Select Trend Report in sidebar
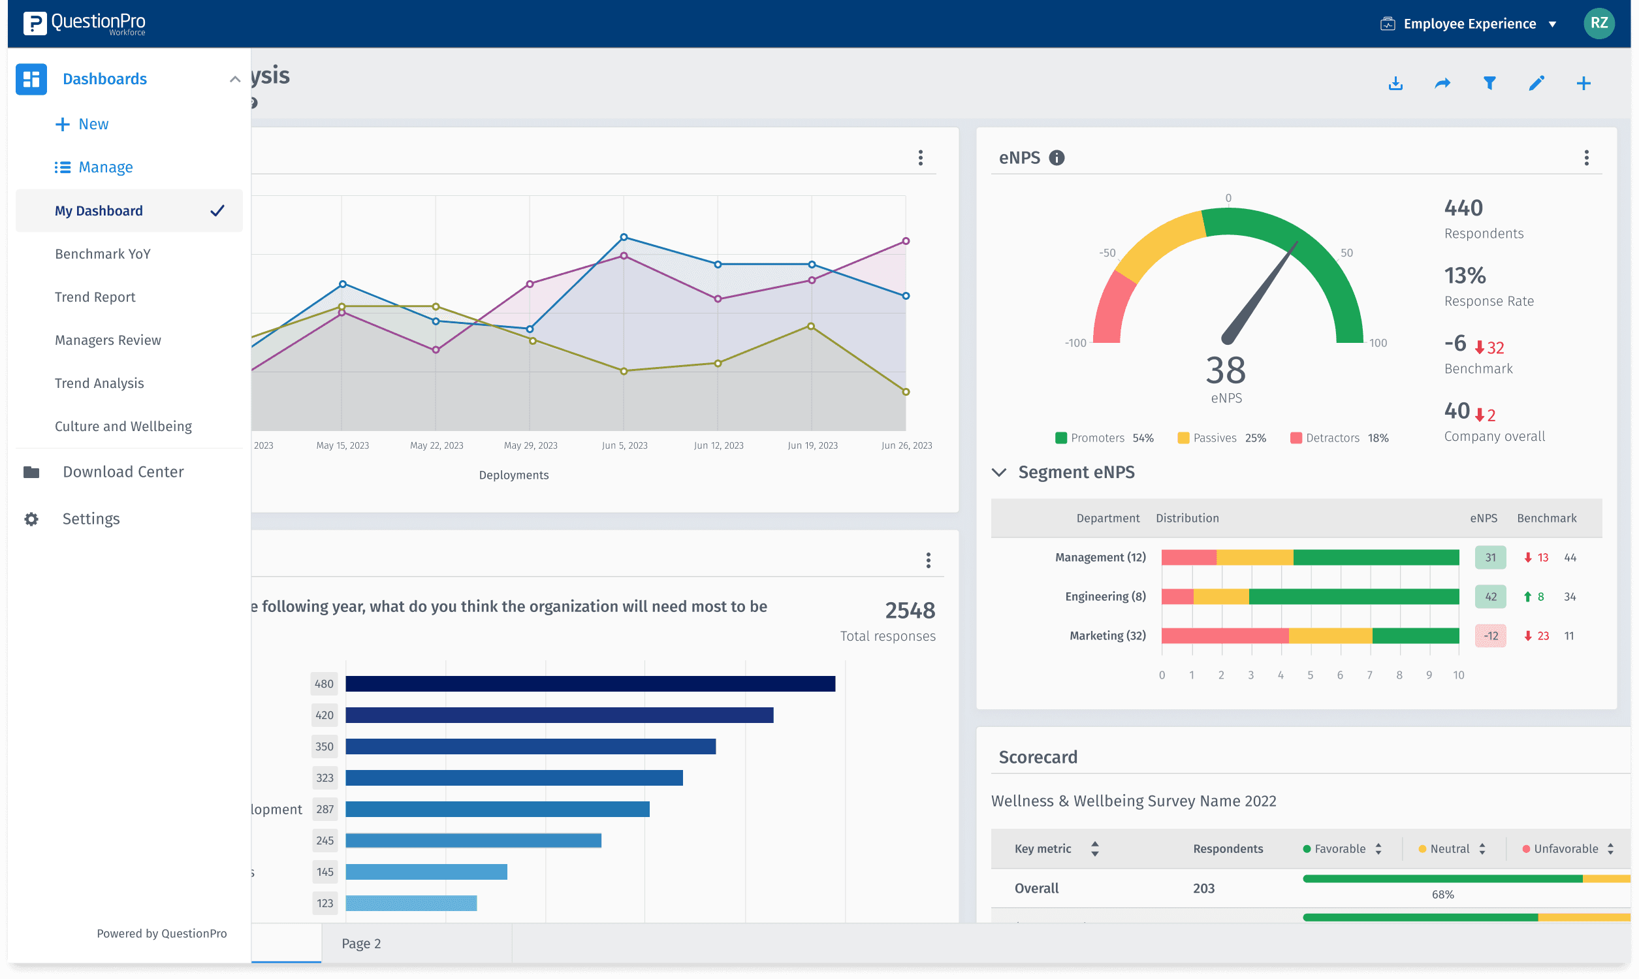 pyautogui.click(x=95, y=297)
